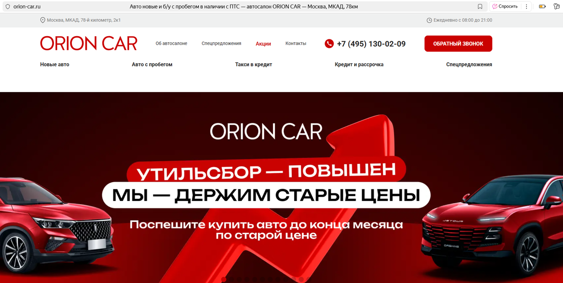Click the orion-car.ru address text
This screenshot has height=283, width=563.
point(27,7)
